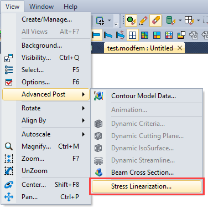
Task: Open the dropdown beside the snap cursor icon
Action: click(x=109, y=20)
